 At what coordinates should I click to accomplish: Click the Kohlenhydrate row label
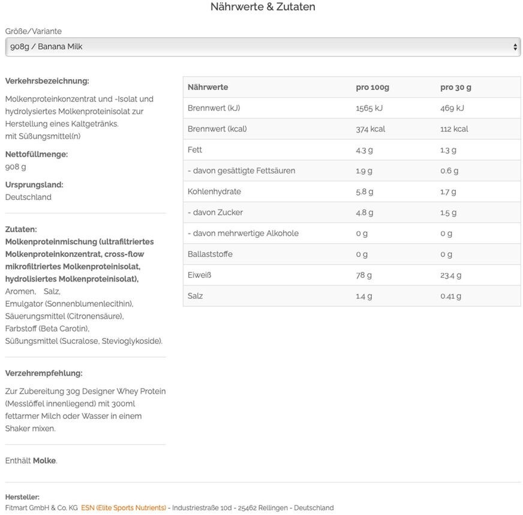pyautogui.click(x=214, y=191)
